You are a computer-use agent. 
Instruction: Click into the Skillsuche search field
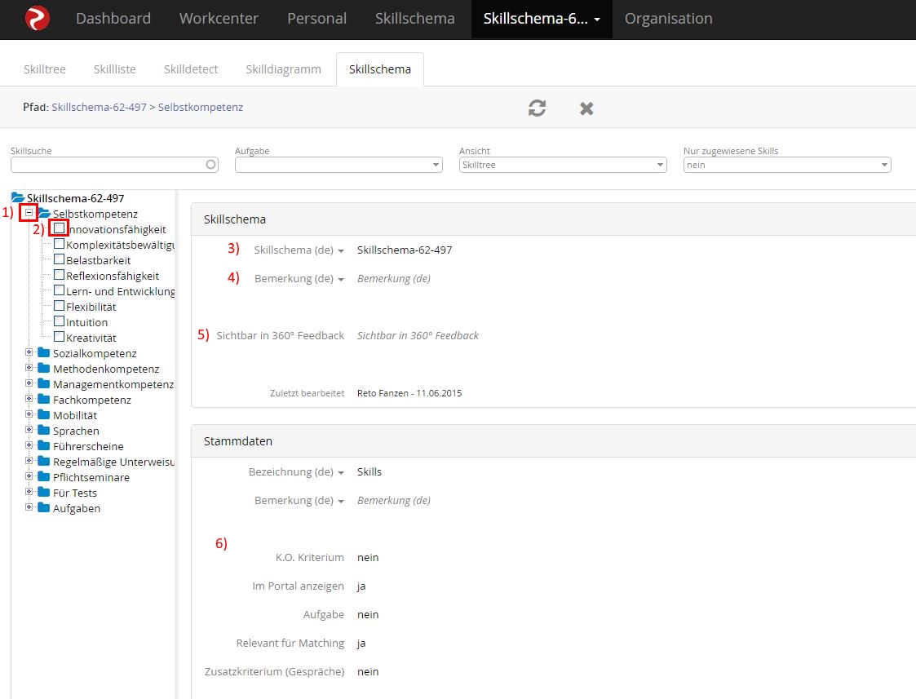[114, 165]
